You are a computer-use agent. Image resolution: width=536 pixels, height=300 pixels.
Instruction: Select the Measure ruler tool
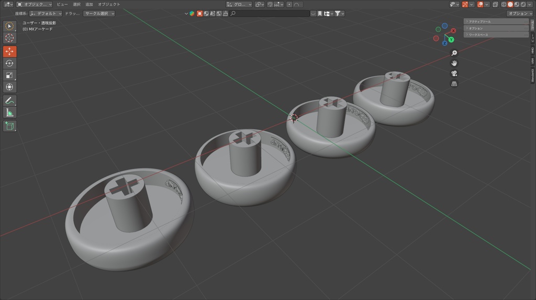(x=9, y=113)
